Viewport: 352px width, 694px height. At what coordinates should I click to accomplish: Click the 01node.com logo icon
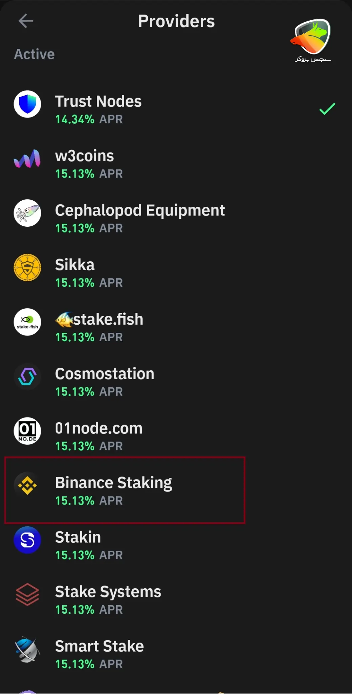pos(27,431)
